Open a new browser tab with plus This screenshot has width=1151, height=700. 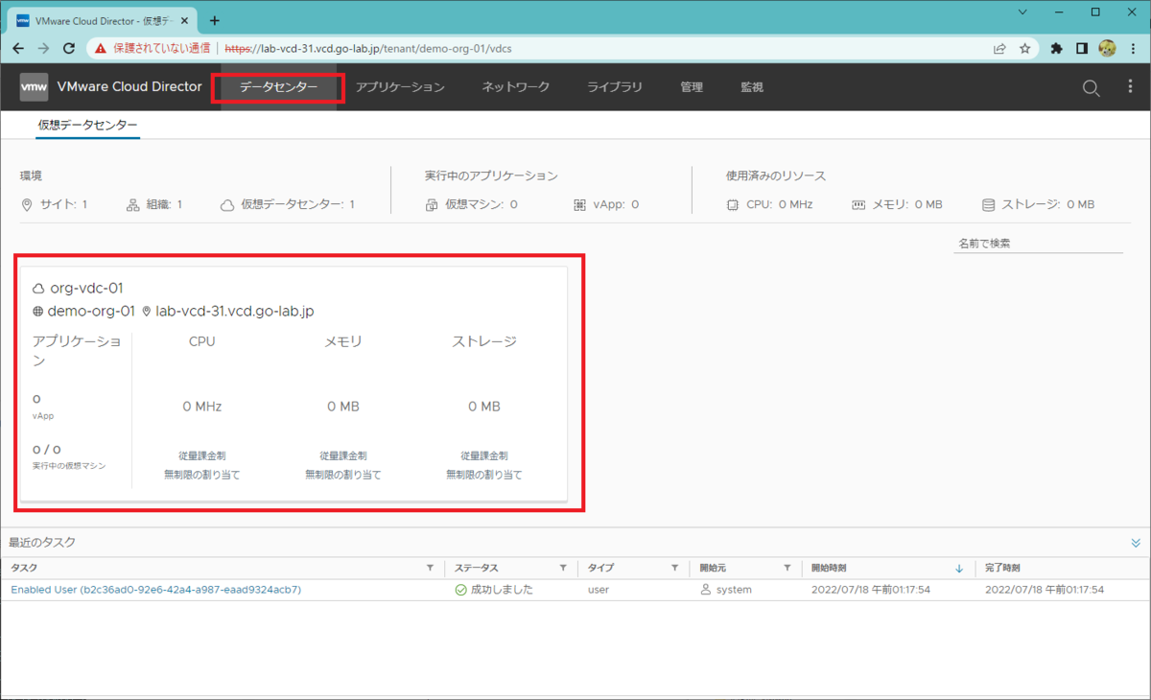214,20
